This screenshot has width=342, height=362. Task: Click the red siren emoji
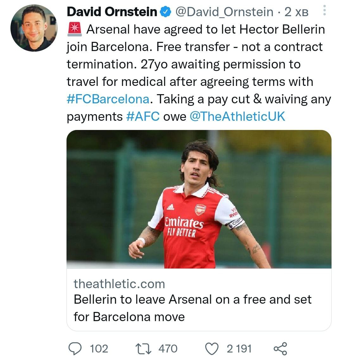[x=75, y=30]
